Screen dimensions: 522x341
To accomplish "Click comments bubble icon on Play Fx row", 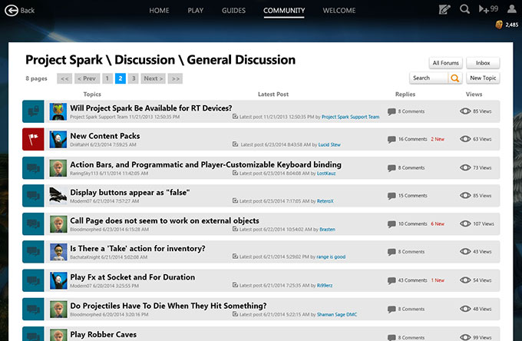I will pos(391,281).
